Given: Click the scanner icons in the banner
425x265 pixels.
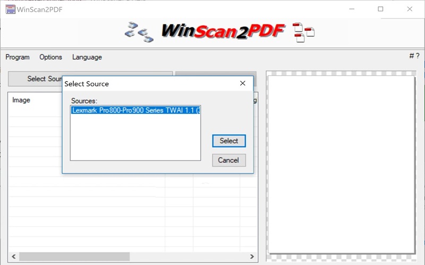Looking at the screenshot, I should pyautogui.click(x=139, y=32).
